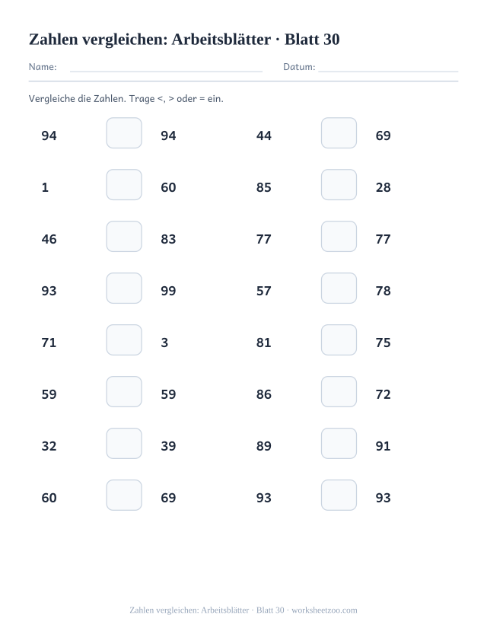Click the box between 86 and 72

tap(339, 391)
